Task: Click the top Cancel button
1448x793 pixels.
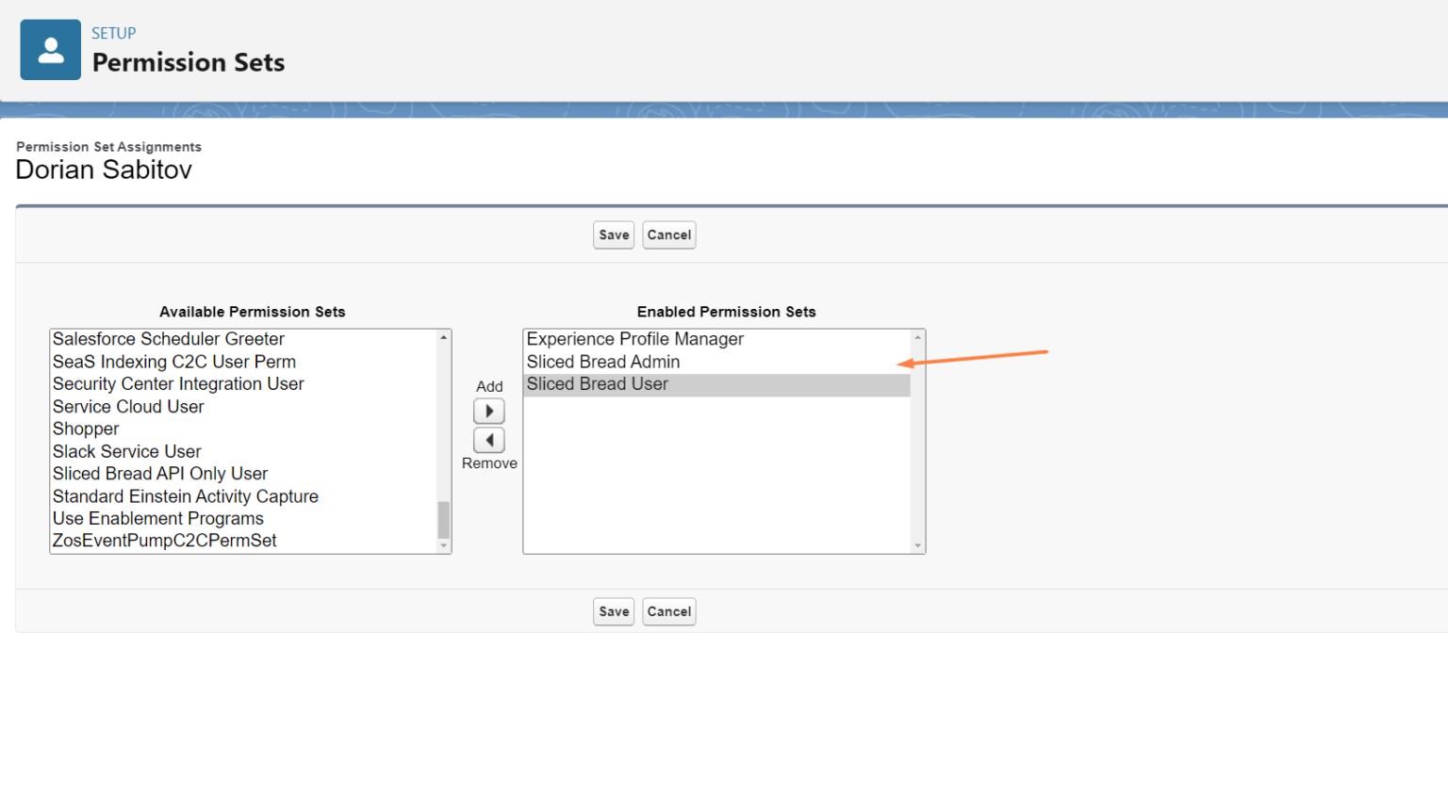Action: pos(668,235)
